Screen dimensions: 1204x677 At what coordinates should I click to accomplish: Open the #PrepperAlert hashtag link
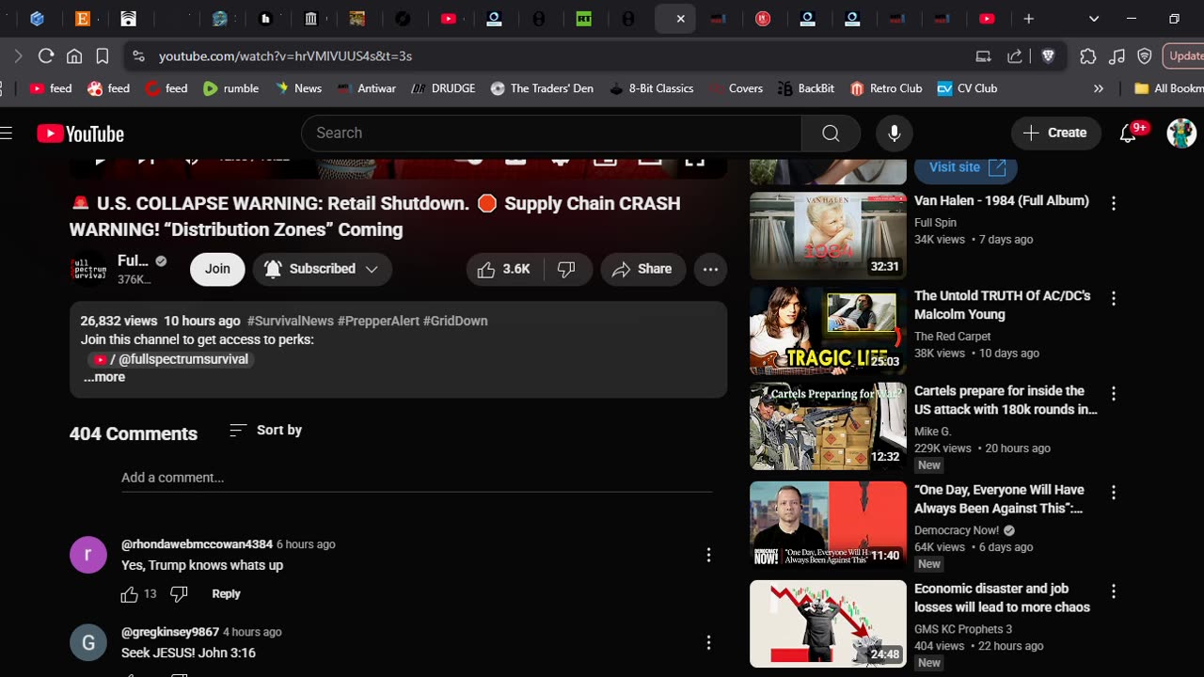click(378, 321)
